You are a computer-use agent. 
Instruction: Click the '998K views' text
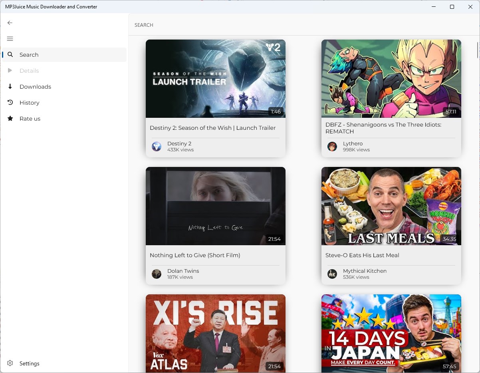[x=356, y=150]
